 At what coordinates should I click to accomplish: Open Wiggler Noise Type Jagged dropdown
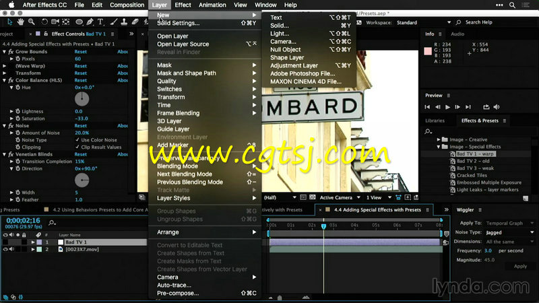click(510, 232)
